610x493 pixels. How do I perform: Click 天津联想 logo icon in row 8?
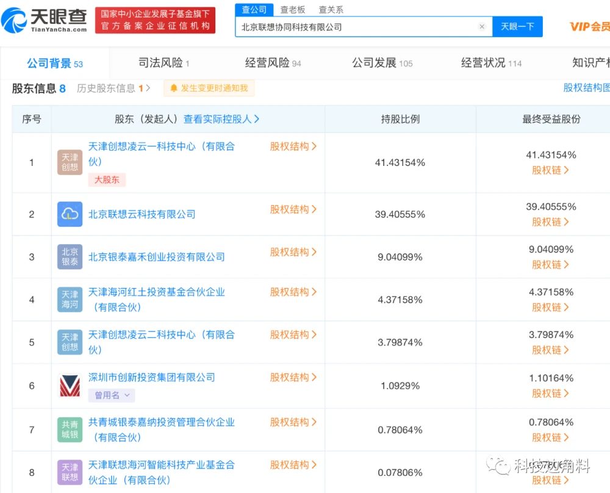point(70,472)
